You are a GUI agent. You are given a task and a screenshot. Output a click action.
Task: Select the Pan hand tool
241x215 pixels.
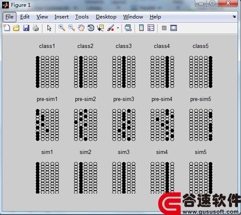(x=81, y=28)
